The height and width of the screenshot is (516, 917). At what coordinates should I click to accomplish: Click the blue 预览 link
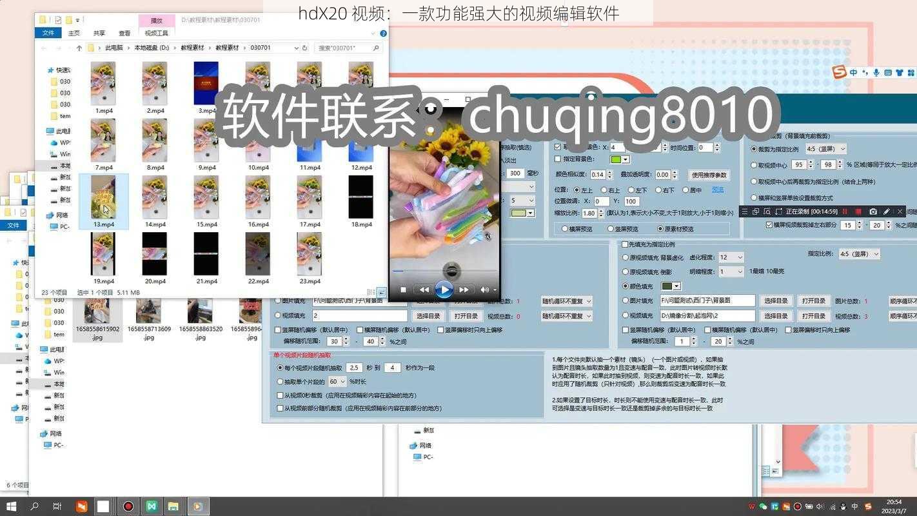click(x=717, y=190)
